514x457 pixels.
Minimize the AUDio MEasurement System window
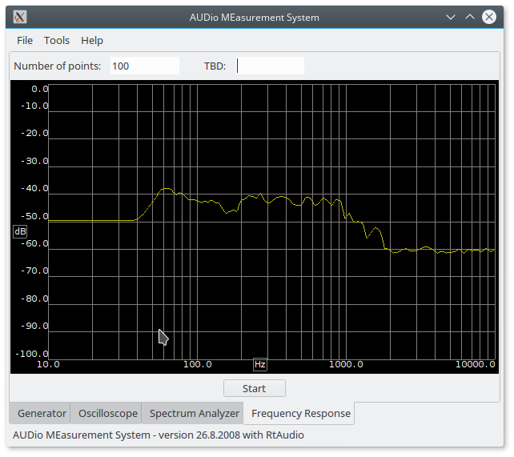tap(452, 17)
